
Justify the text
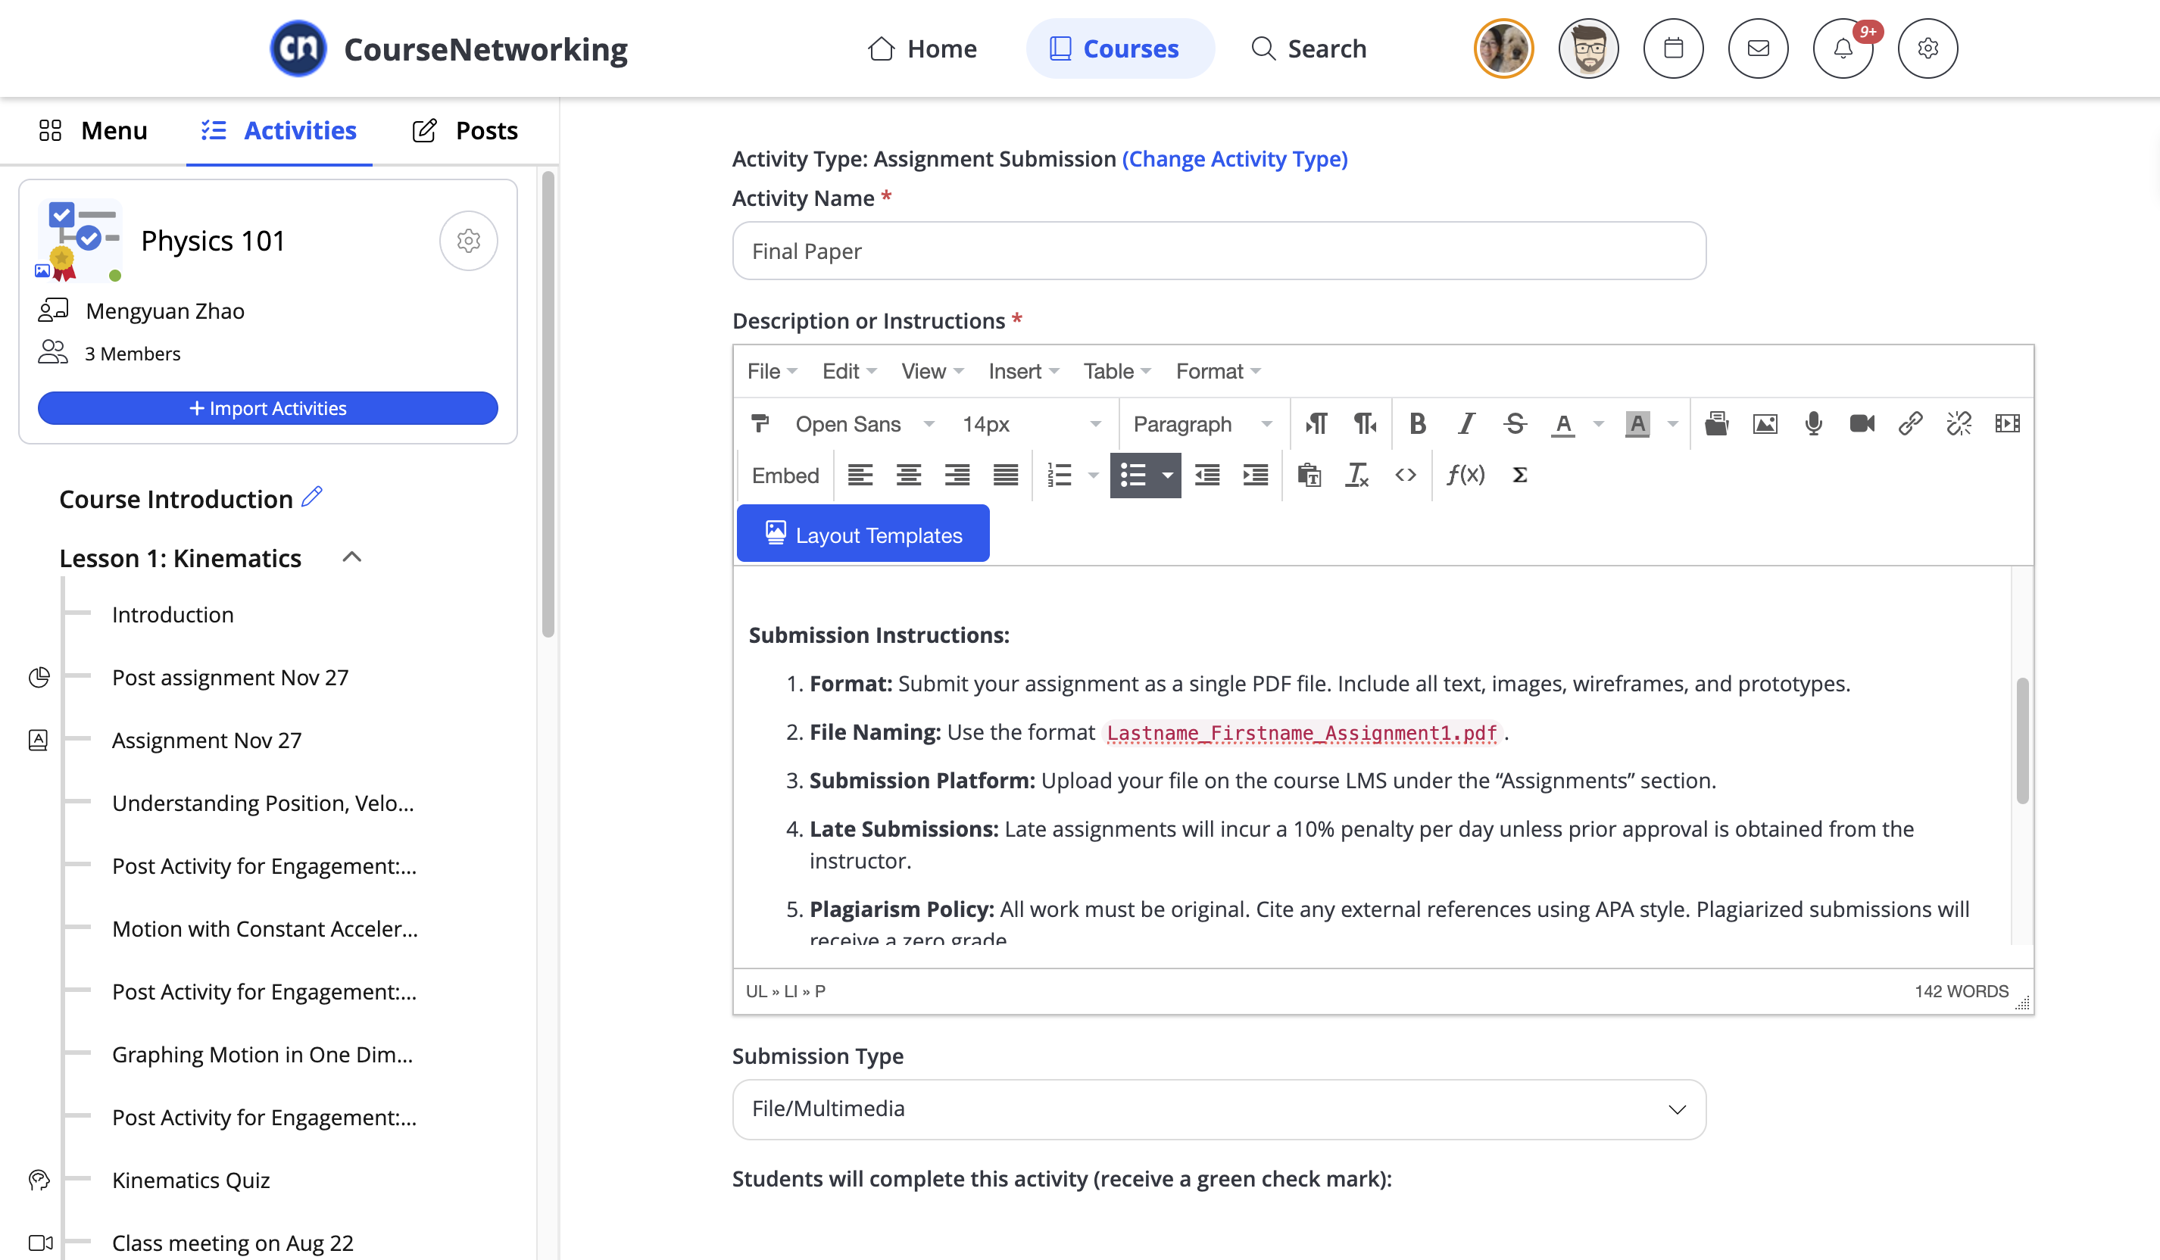[1006, 475]
